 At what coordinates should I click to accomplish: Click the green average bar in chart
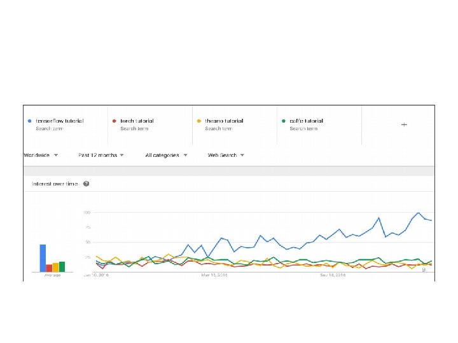[x=62, y=266]
